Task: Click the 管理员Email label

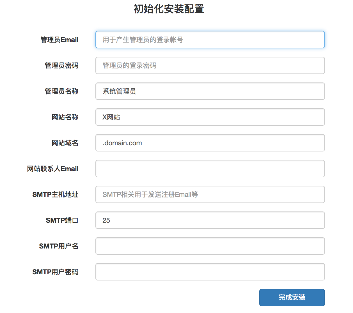Action: tap(59, 40)
